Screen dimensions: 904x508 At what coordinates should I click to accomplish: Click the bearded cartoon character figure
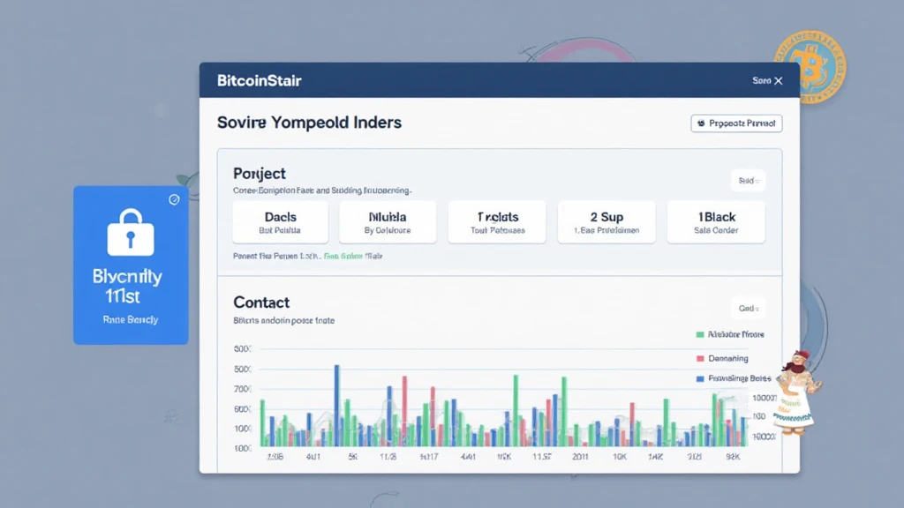point(797,392)
